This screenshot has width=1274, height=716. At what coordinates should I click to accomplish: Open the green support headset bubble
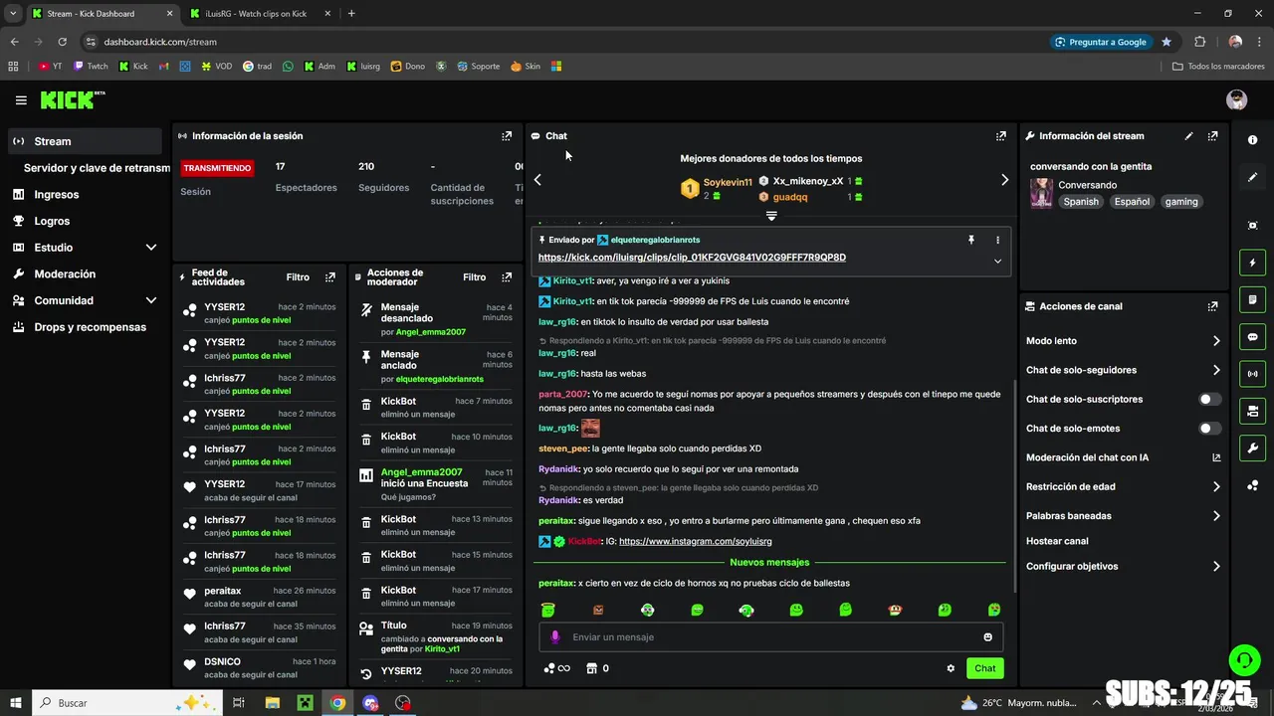click(1243, 659)
